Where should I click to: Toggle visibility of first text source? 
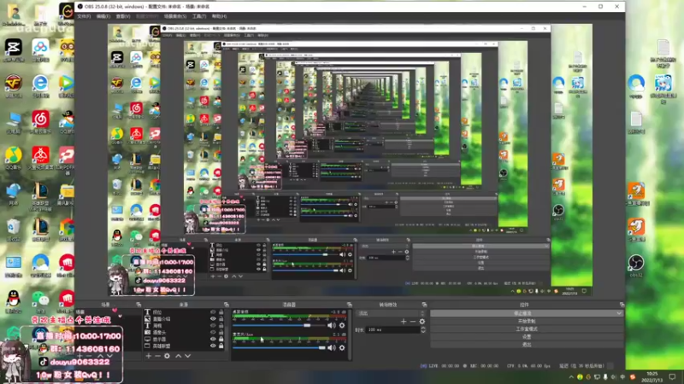pyautogui.click(x=213, y=312)
